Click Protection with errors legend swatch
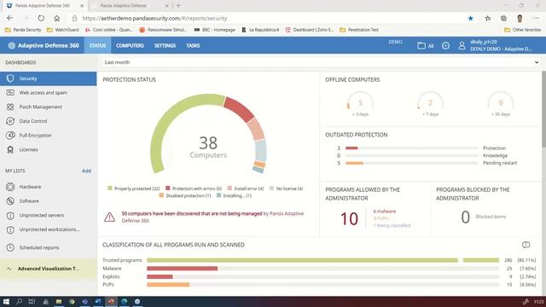 [168, 188]
